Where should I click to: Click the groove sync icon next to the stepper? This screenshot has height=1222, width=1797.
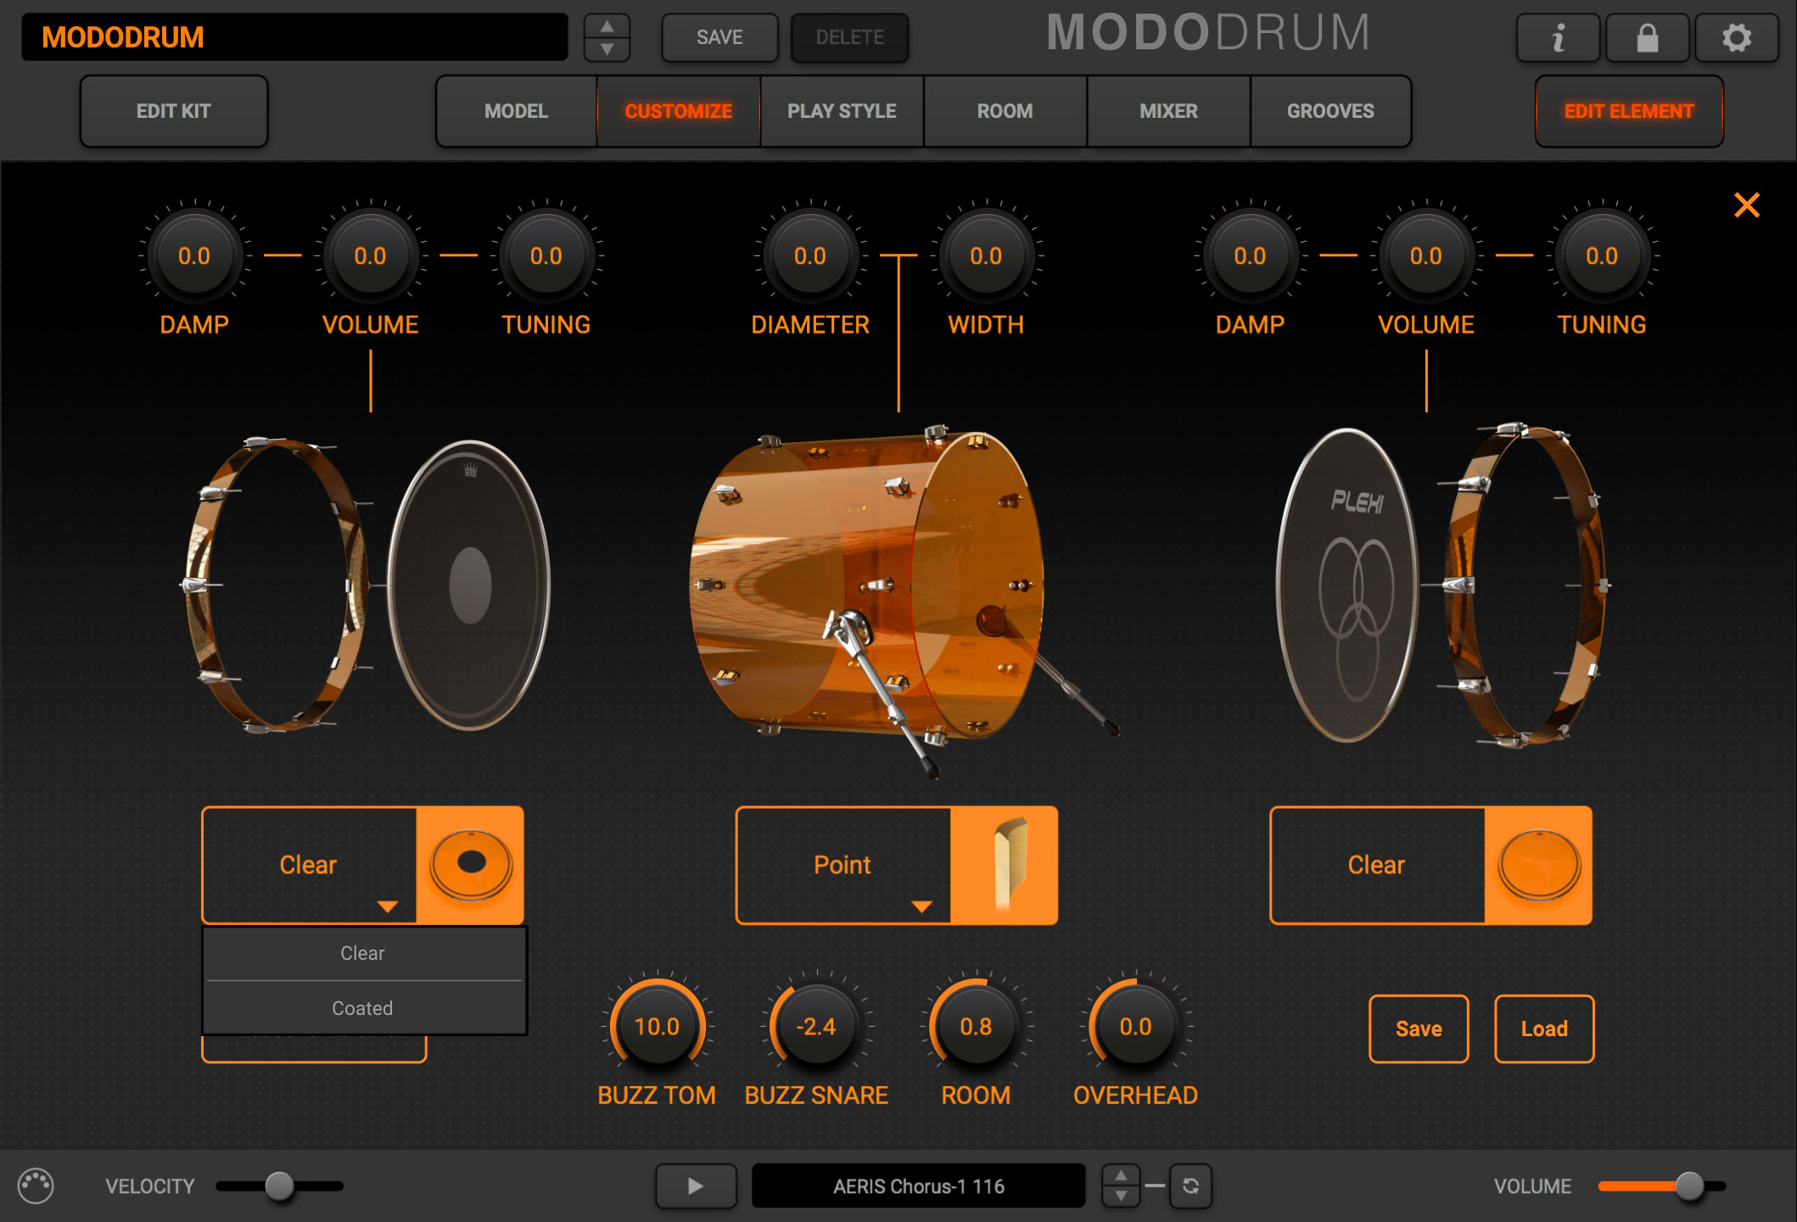point(1190,1186)
